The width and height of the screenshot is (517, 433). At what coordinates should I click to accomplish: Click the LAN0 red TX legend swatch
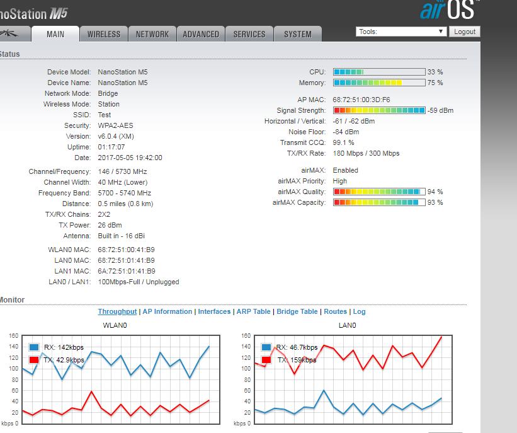click(x=266, y=360)
